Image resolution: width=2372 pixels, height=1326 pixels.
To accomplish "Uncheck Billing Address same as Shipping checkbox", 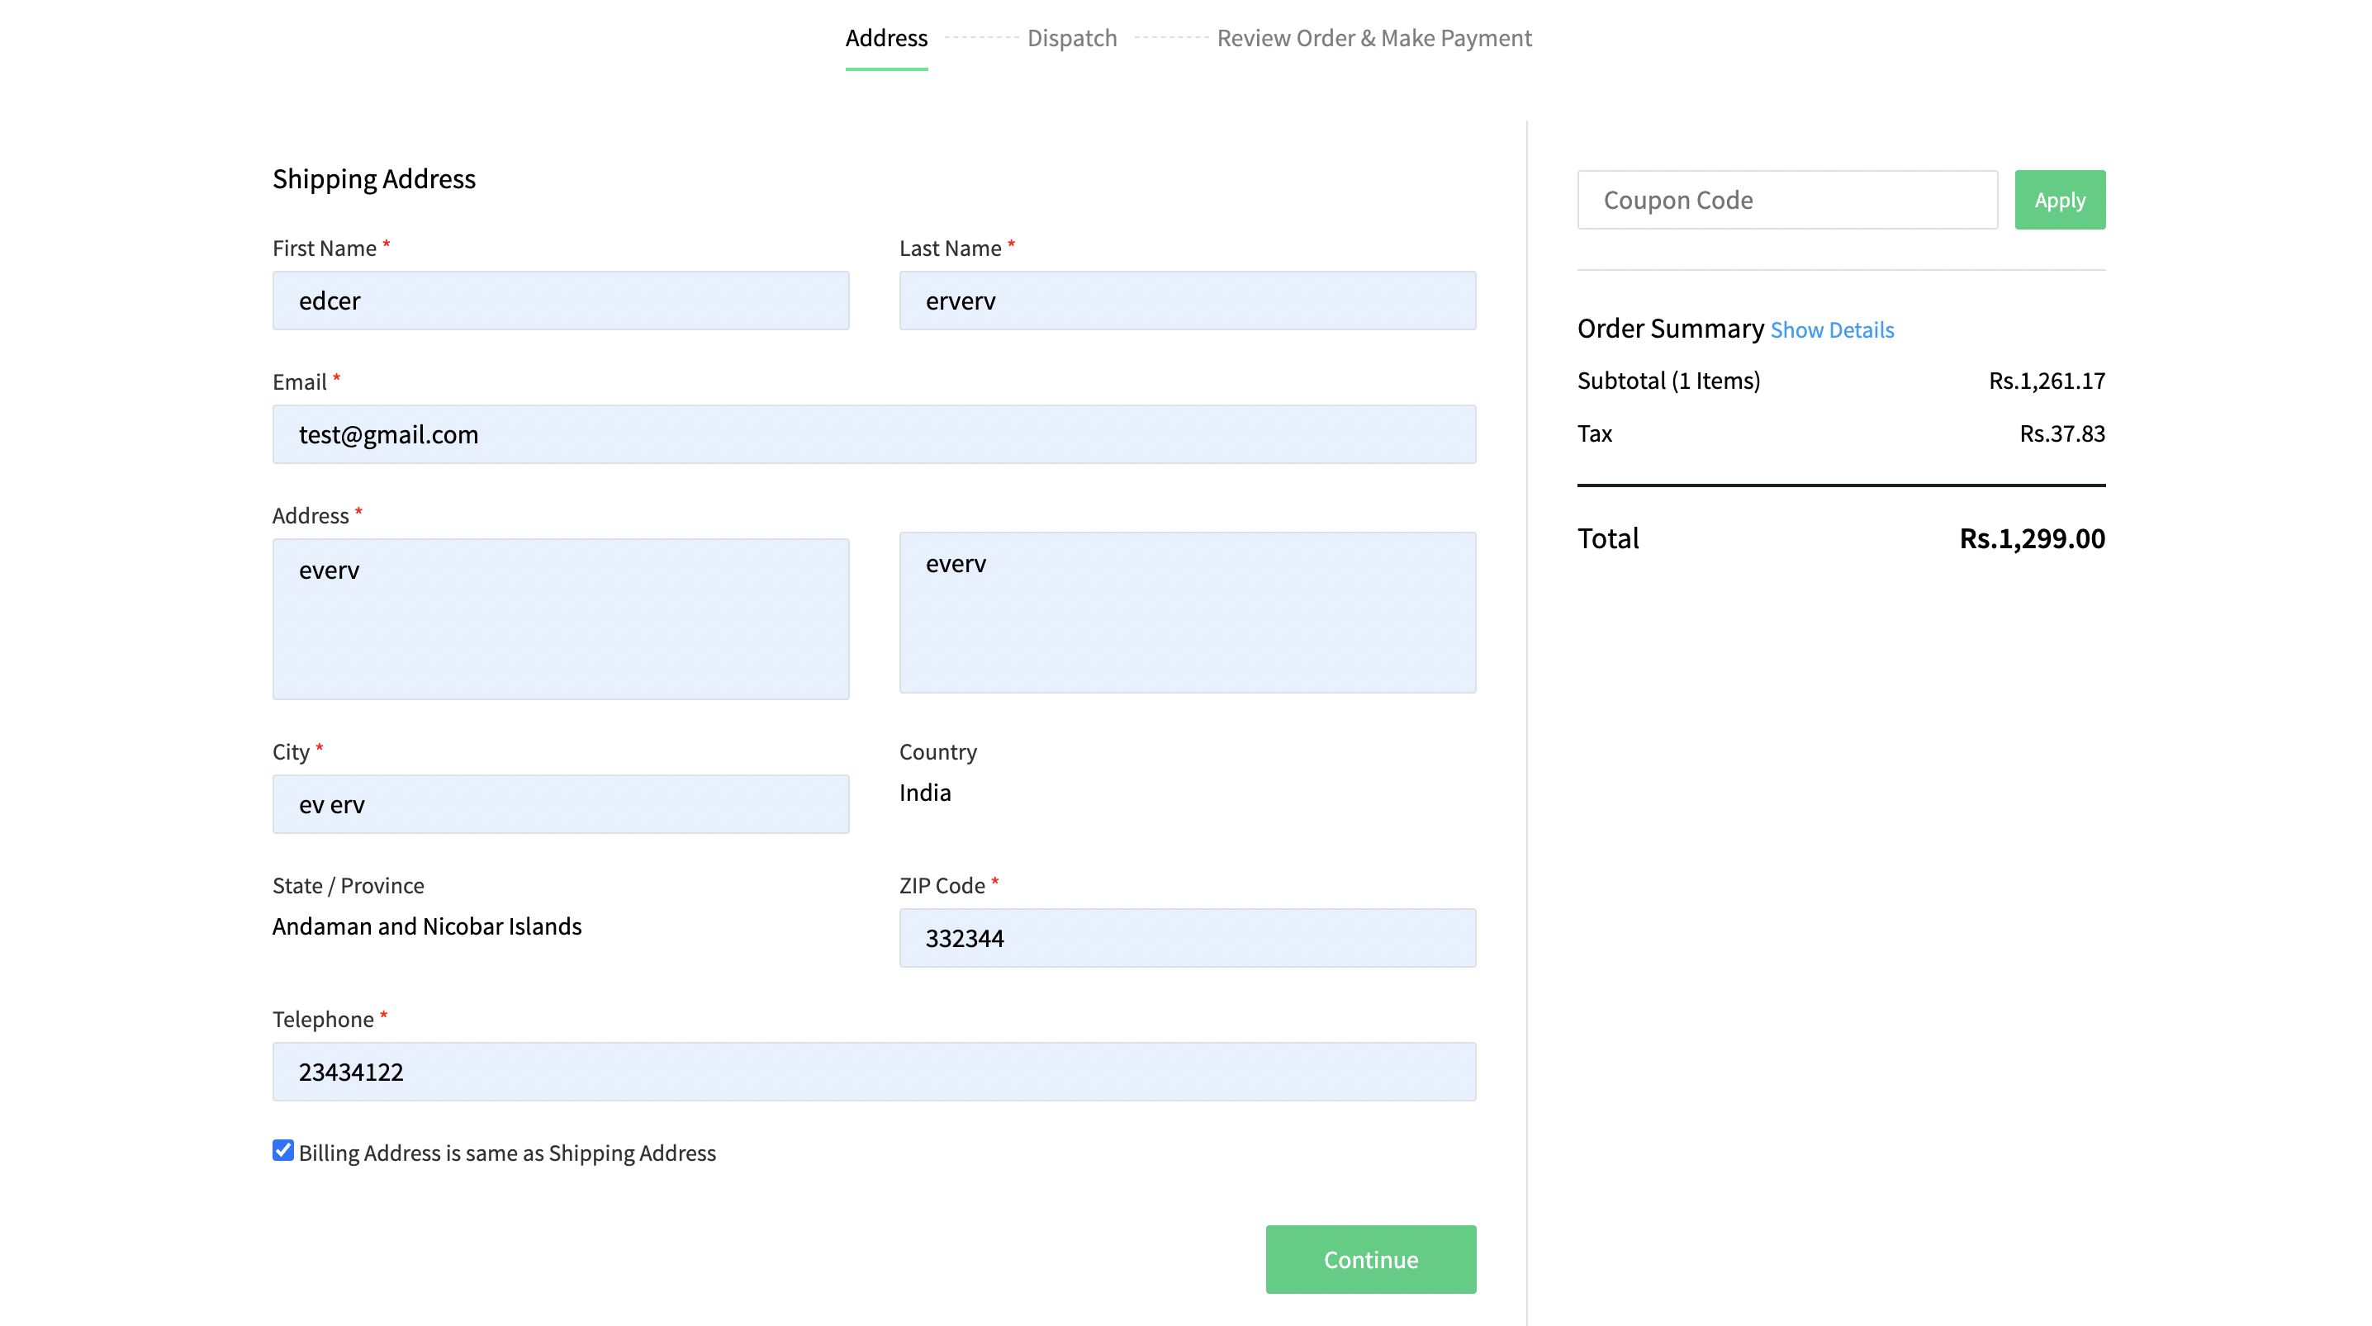I will tap(282, 1150).
